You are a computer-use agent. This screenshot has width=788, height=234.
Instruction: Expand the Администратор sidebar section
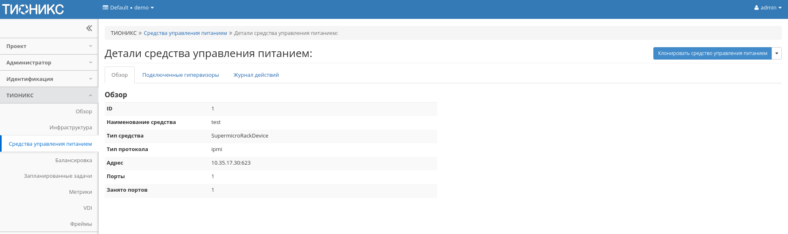(49, 63)
